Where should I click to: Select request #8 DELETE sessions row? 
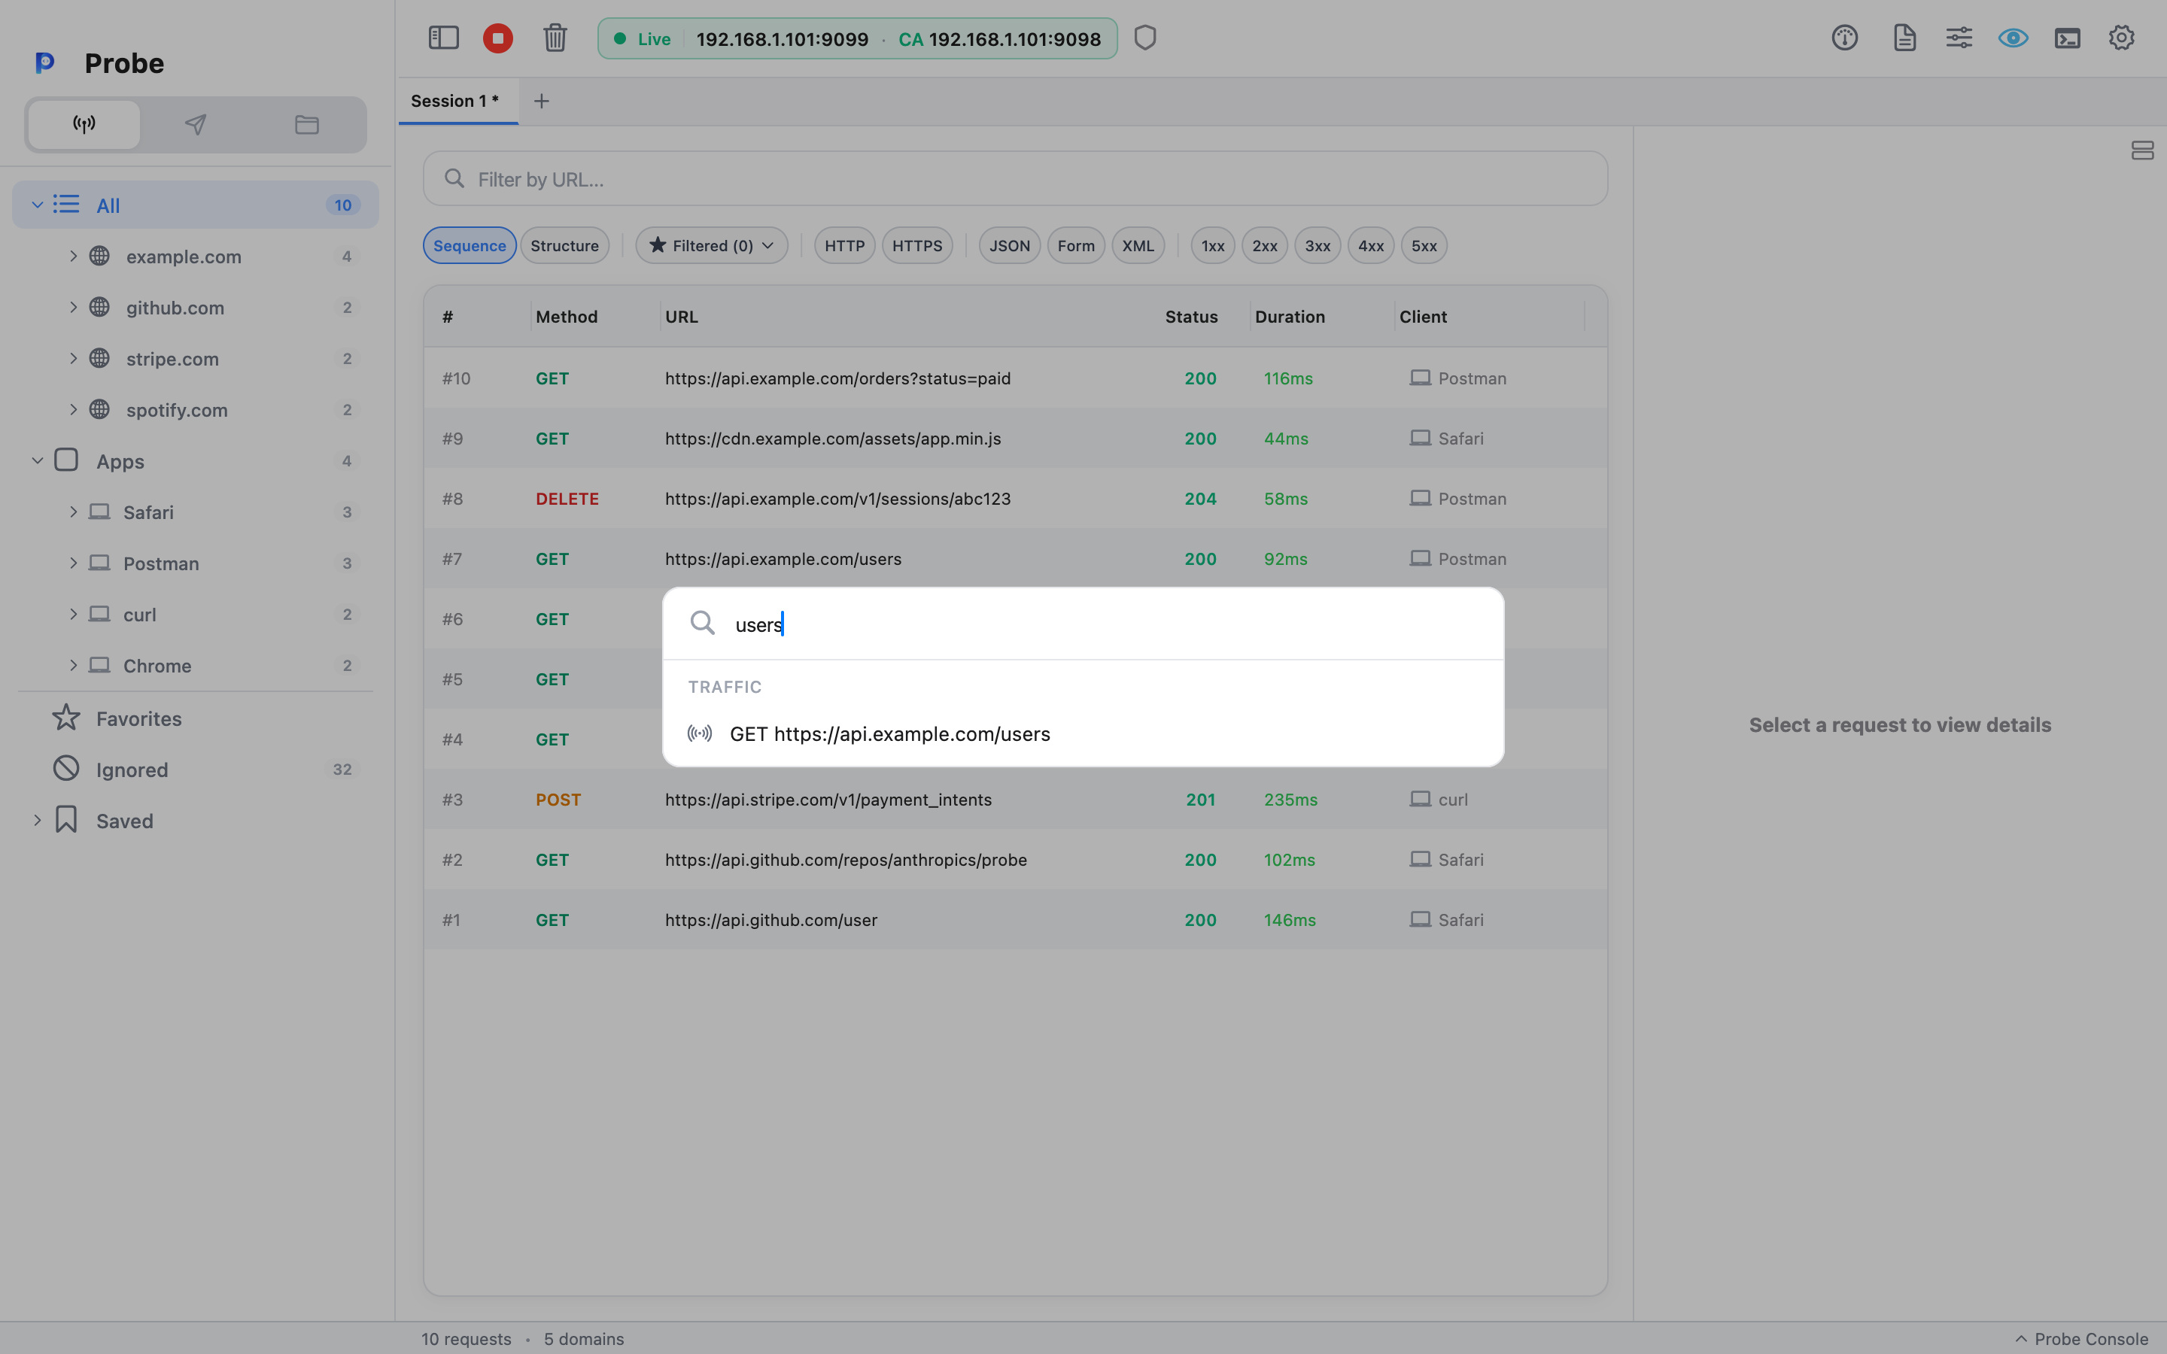(1016, 498)
